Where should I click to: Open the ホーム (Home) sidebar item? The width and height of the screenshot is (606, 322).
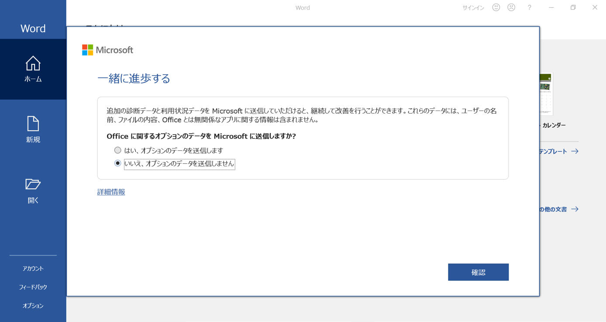pos(33,69)
